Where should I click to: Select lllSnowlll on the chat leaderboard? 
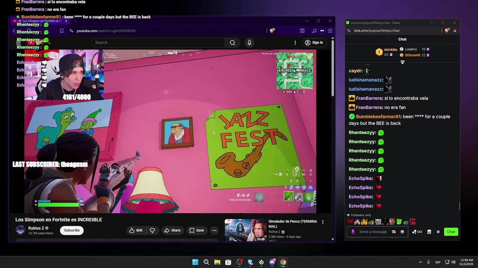click(x=413, y=55)
